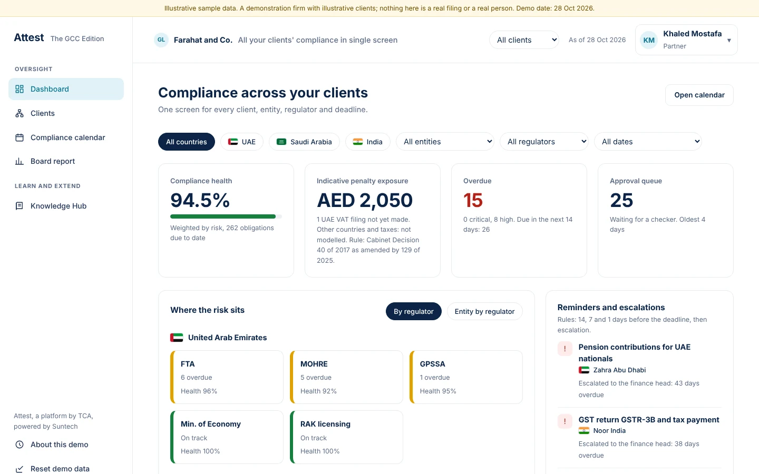Click the Approval queue value 25
Image resolution: width=759 pixels, height=474 pixels.
click(621, 200)
